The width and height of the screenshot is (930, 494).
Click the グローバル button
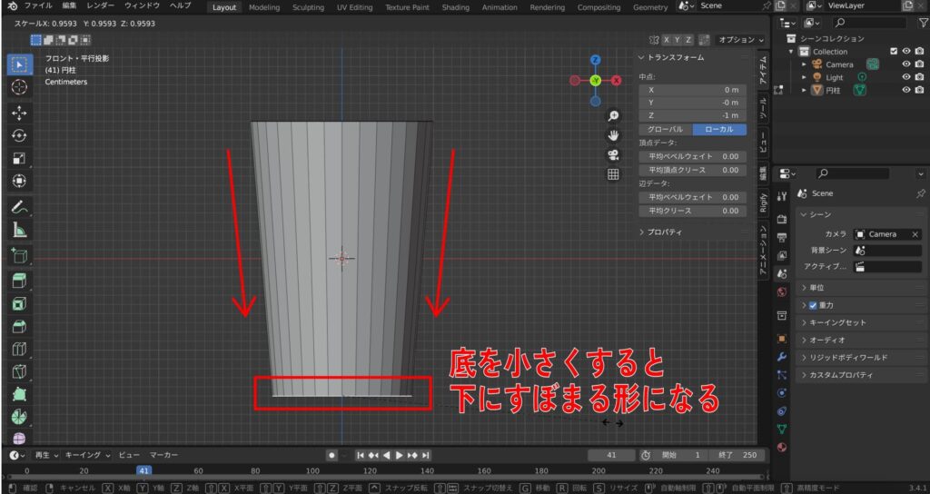(x=665, y=130)
